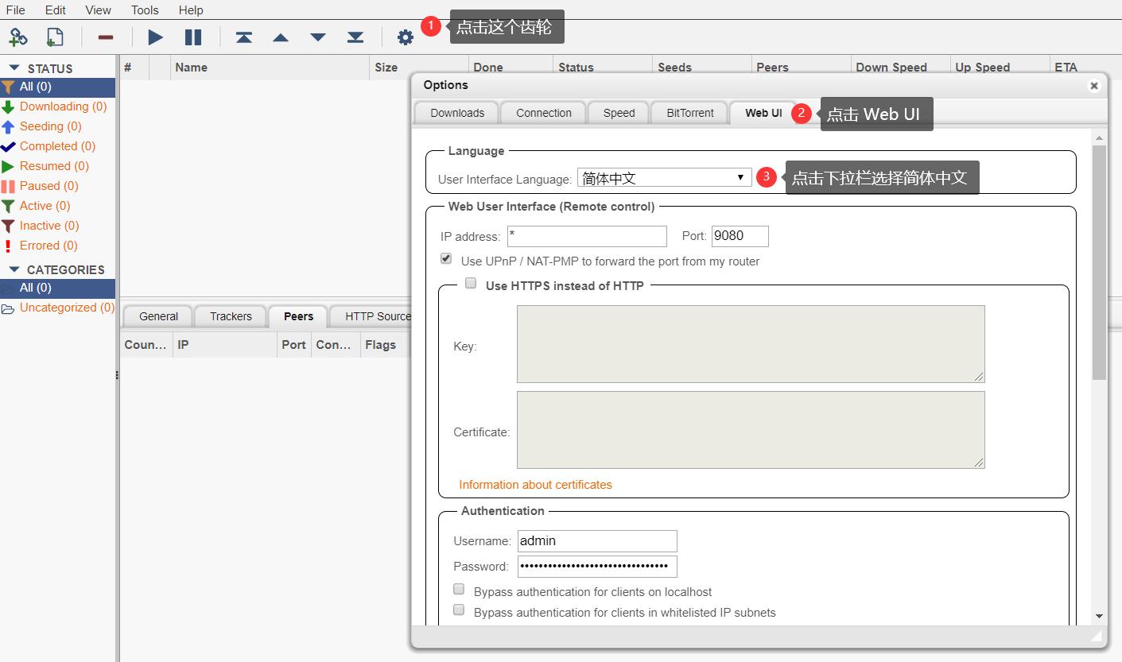Click the HTTPS Certificate text area
The height and width of the screenshot is (662, 1122).
(x=751, y=430)
